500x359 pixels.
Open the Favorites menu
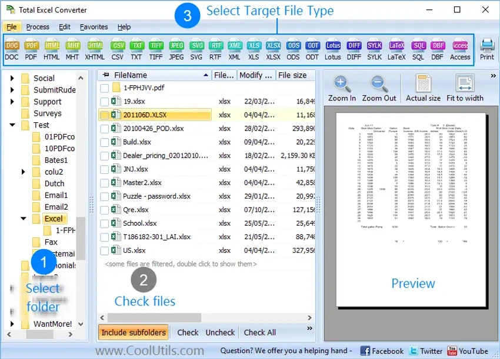tap(94, 27)
